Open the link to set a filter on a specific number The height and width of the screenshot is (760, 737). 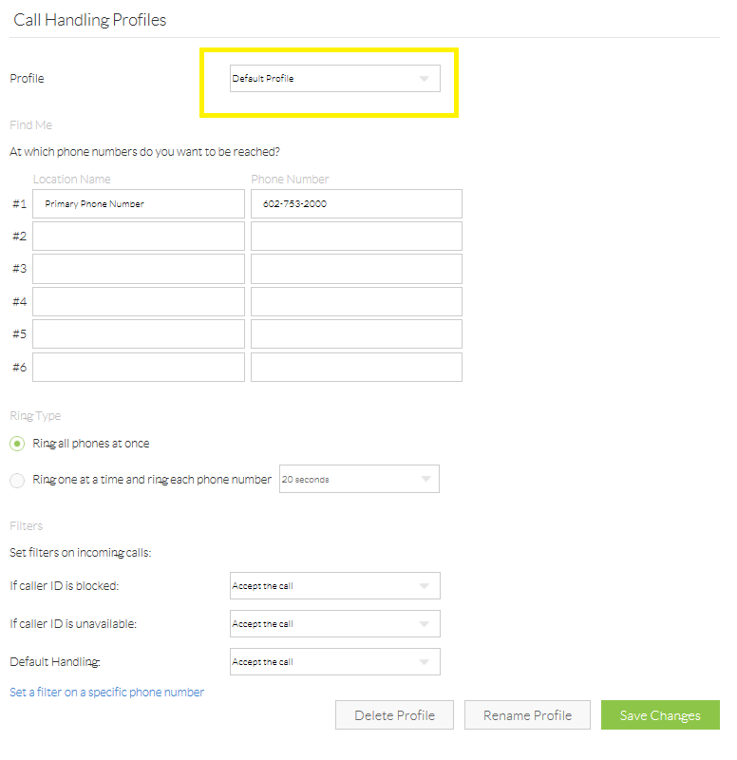(106, 692)
